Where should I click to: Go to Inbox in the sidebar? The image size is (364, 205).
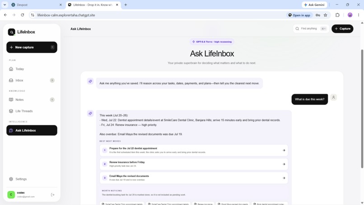click(x=32, y=80)
